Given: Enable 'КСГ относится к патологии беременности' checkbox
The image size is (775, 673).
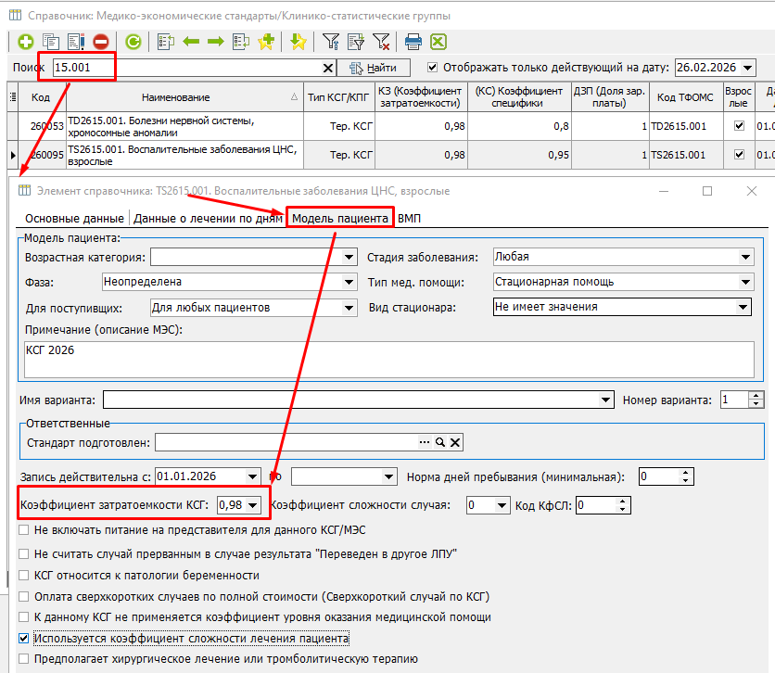Looking at the screenshot, I should coord(24,575).
